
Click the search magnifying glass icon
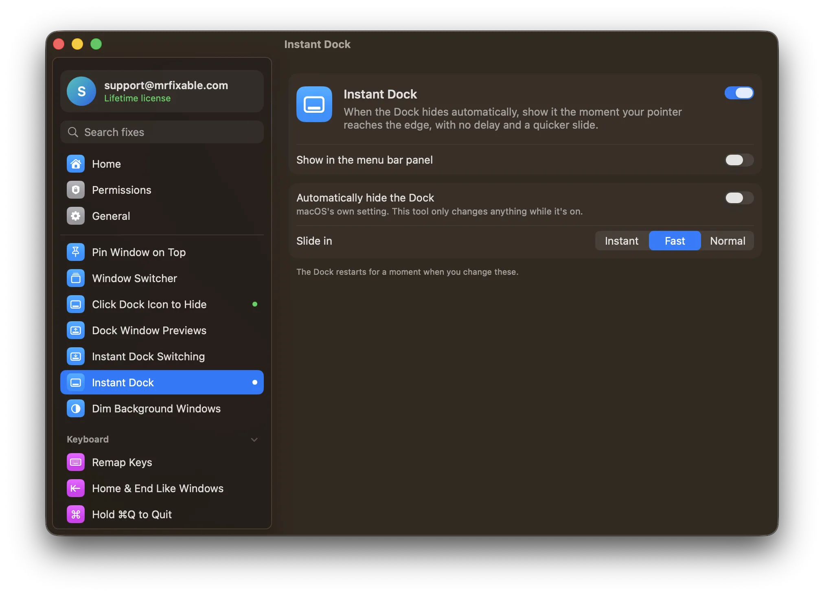point(73,132)
